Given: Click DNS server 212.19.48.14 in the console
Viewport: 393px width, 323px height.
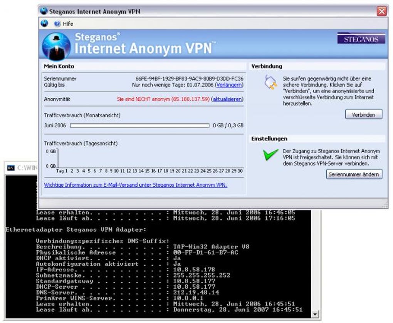Looking at the screenshot, I should coord(196,293).
